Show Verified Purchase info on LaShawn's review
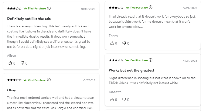Screen dimensions: 201x111 [150, 60]
